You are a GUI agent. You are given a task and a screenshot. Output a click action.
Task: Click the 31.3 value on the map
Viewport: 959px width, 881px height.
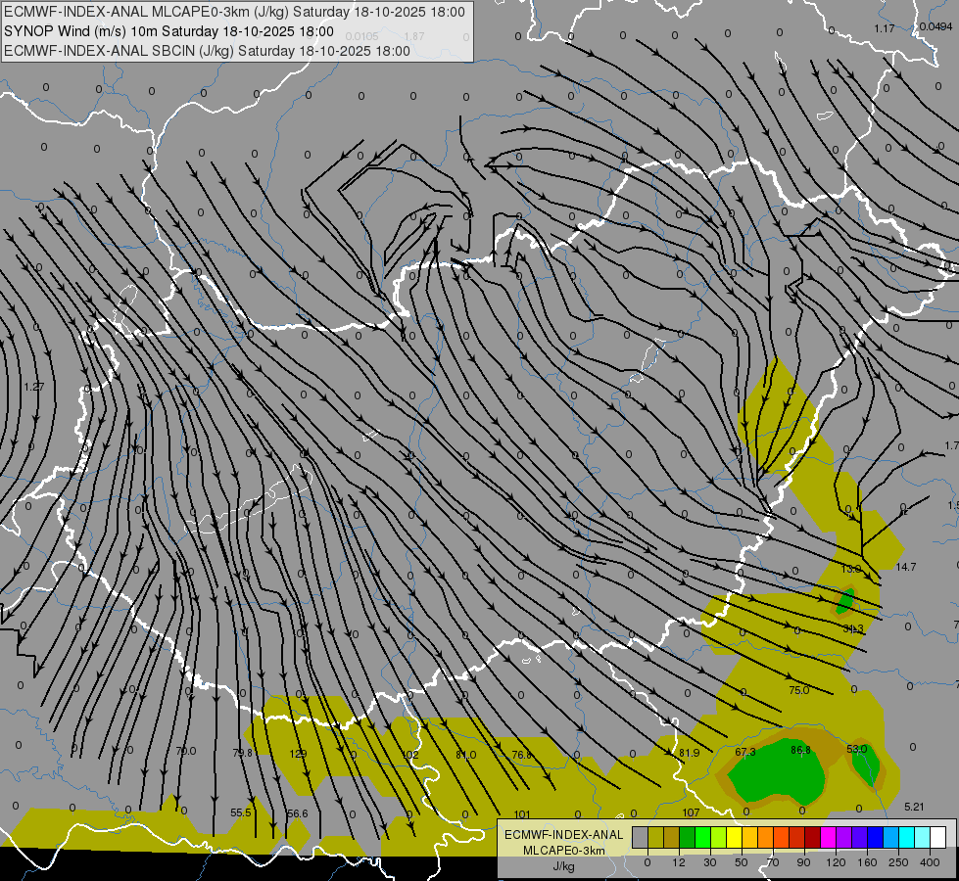852,628
